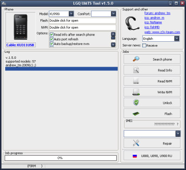
Task: Click the Write NVM drive icon
Action: 136,92
